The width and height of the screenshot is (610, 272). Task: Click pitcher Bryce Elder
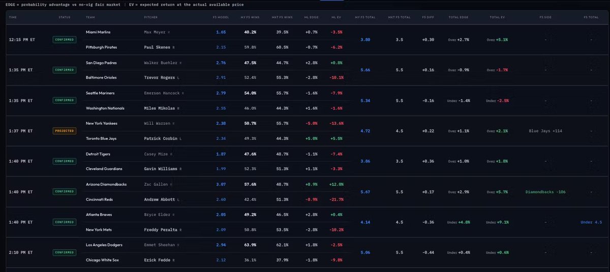(157, 214)
